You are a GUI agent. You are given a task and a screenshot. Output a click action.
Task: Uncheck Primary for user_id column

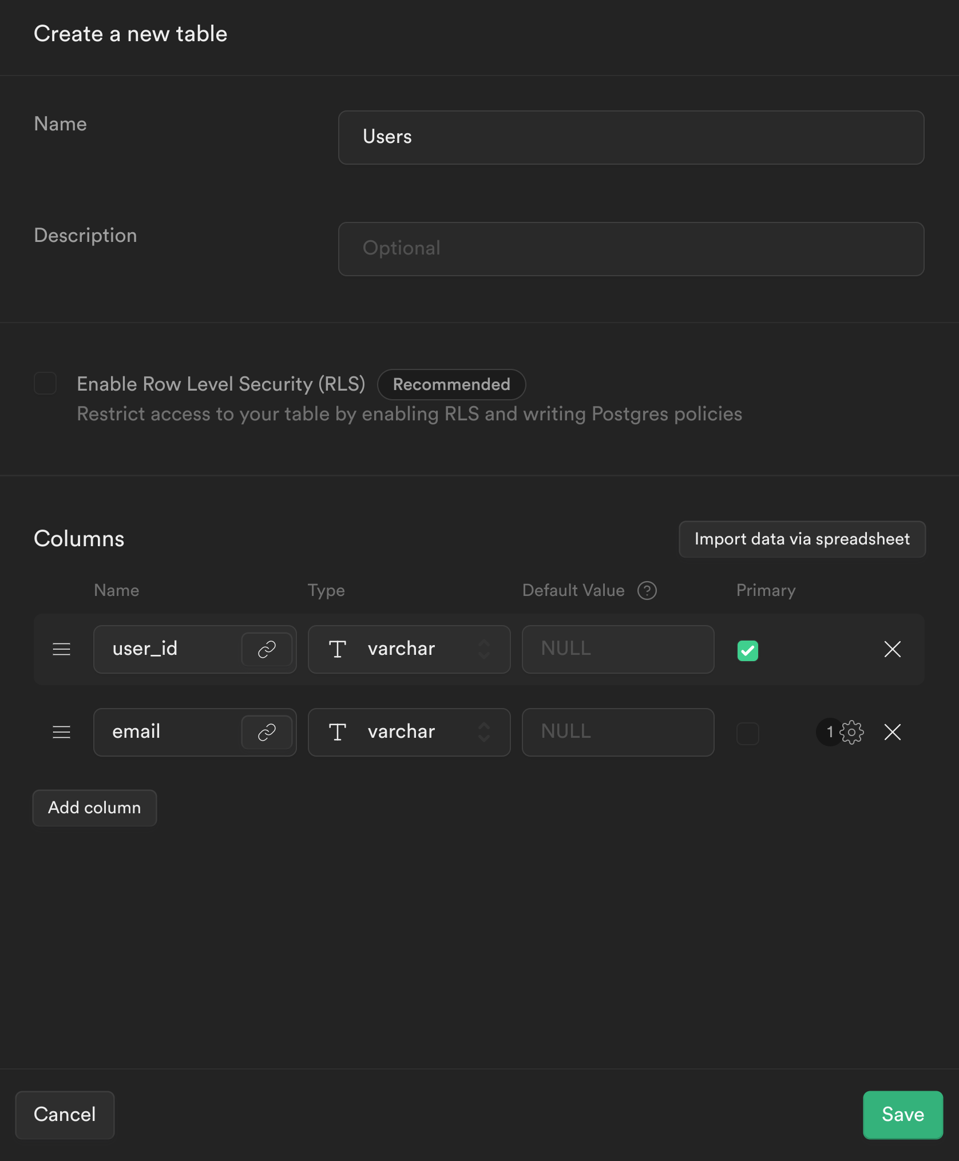click(x=747, y=649)
